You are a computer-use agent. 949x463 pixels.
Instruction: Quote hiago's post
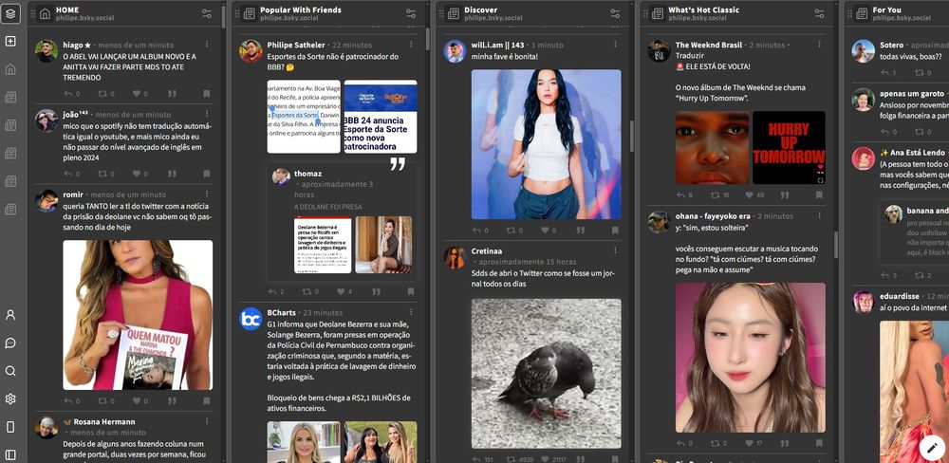click(172, 94)
